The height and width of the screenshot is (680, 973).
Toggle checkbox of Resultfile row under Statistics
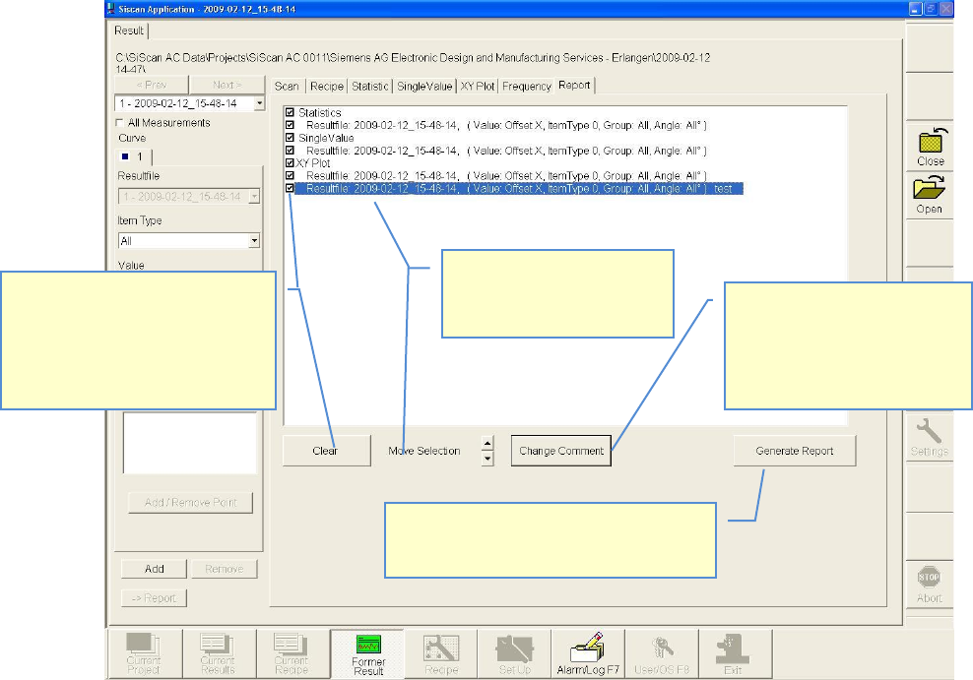(x=290, y=125)
